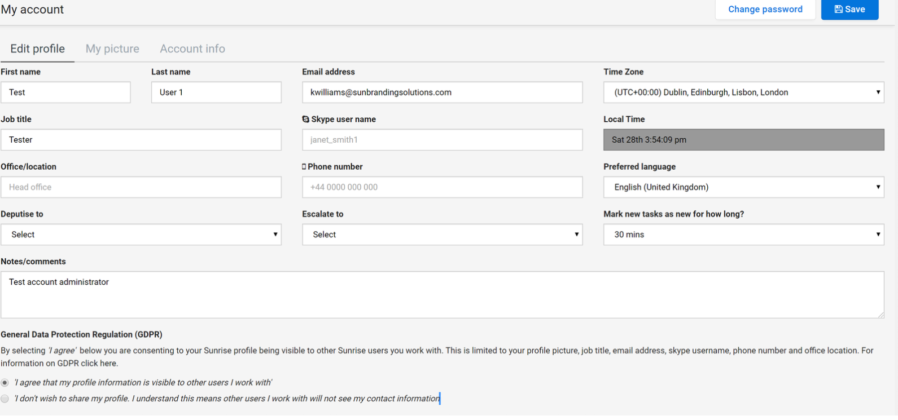
Task: Click into the Skype user name field
Action: pos(442,140)
